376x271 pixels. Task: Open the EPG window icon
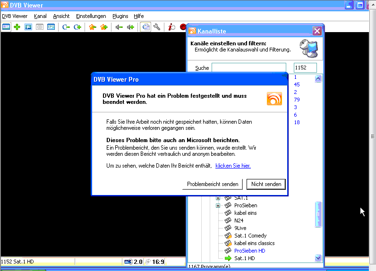coord(51,27)
